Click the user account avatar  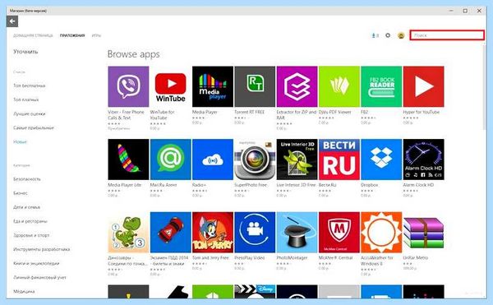tap(401, 35)
